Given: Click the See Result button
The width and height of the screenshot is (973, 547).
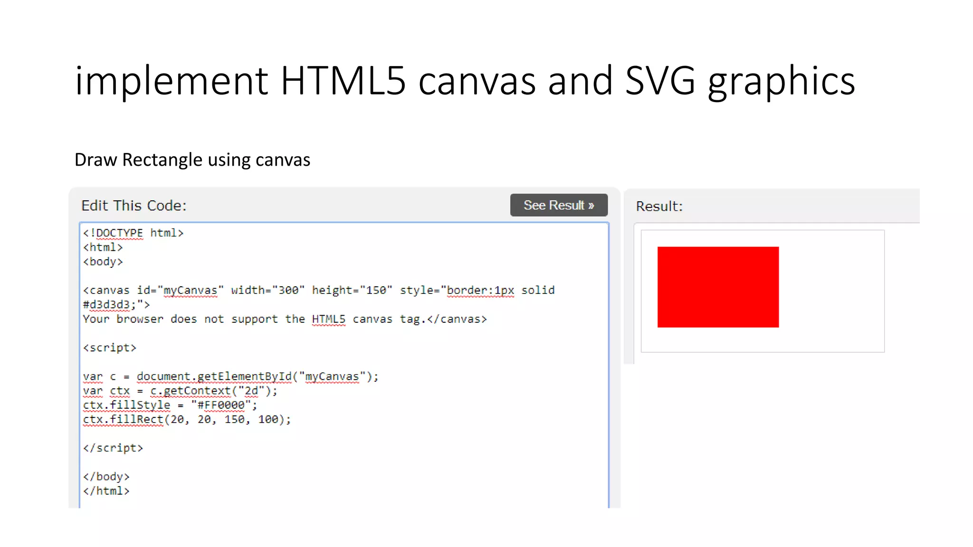Looking at the screenshot, I should [x=559, y=205].
